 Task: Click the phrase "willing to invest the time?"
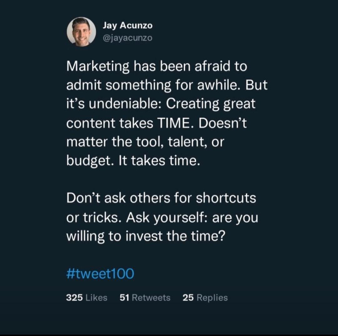click(x=146, y=236)
